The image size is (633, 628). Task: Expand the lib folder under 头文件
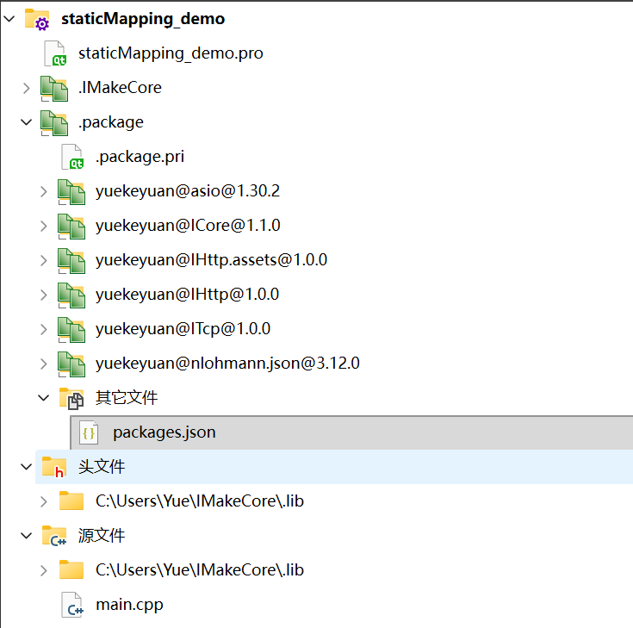click(43, 501)
